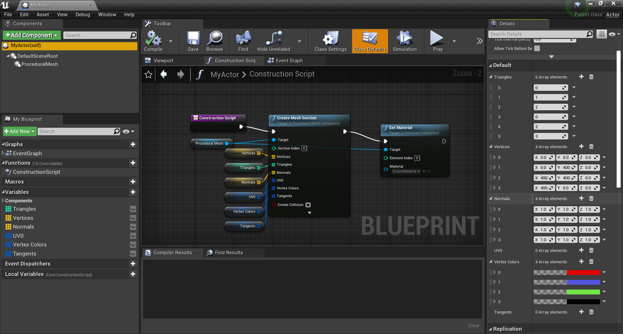The width and height of the screenshot is (623, 334).
Task: Toggle Triangles variable instance-editable eye
Action: tap(133, 209)
